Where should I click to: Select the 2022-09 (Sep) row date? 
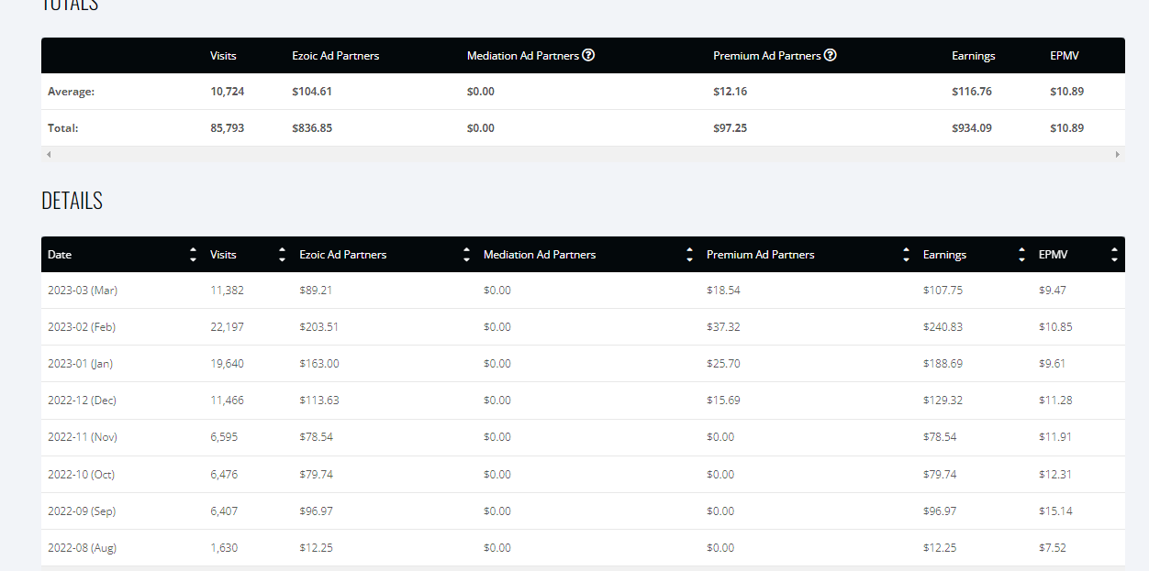(82, 511)
